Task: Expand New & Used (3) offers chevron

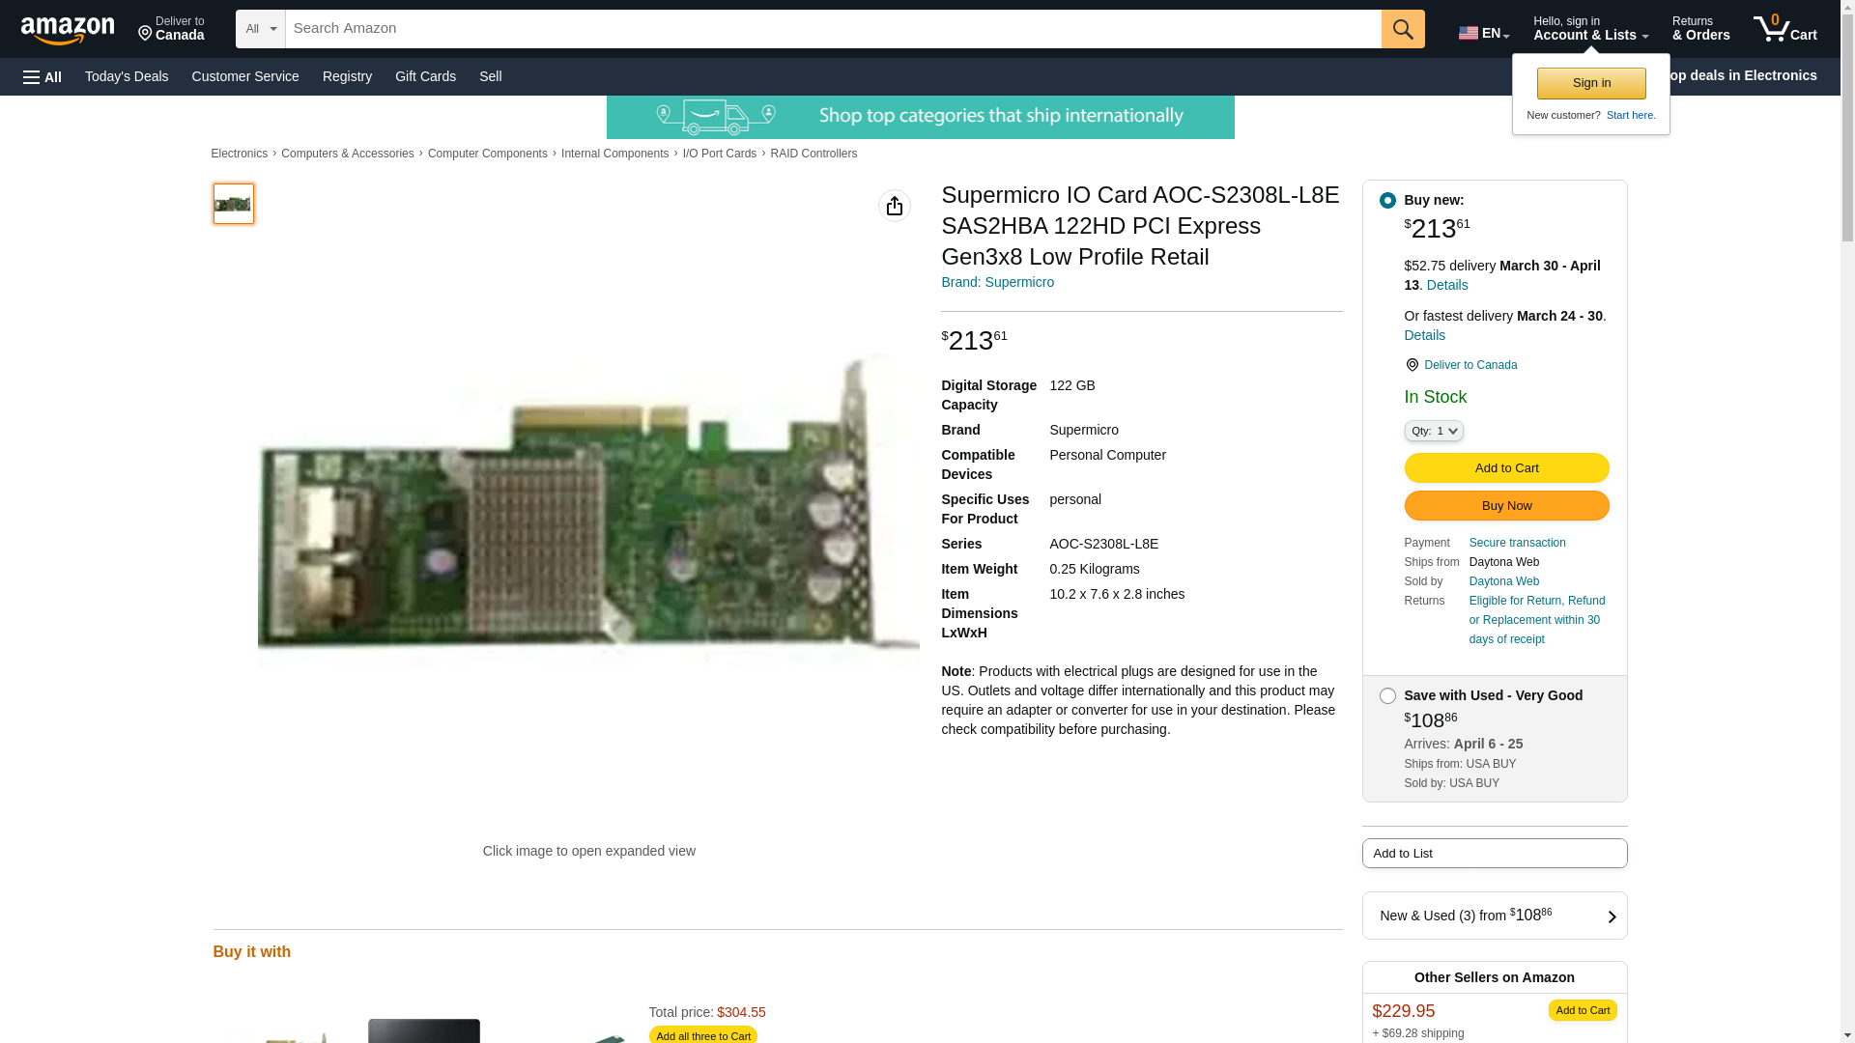Action: [x=1611, y=916]
